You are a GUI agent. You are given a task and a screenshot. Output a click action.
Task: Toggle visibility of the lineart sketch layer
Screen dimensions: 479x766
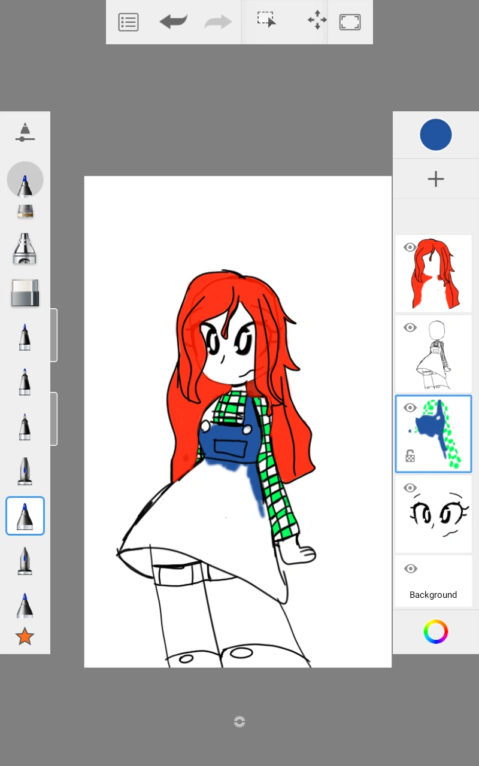(x=410, y=327)
